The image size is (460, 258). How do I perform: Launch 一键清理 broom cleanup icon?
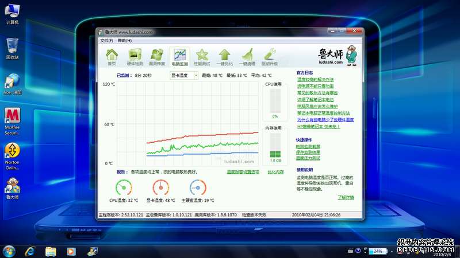click(x=247, y=57)
